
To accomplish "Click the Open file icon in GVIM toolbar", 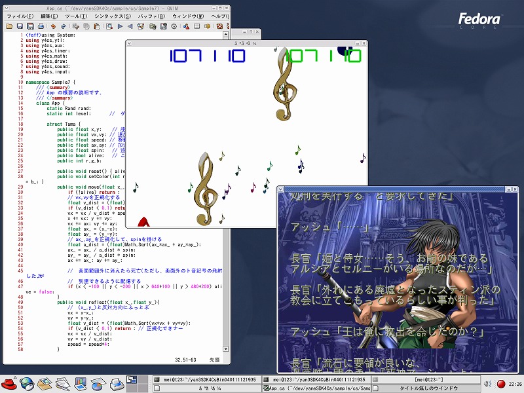I will pyautogui.click(x=10, y=26).
